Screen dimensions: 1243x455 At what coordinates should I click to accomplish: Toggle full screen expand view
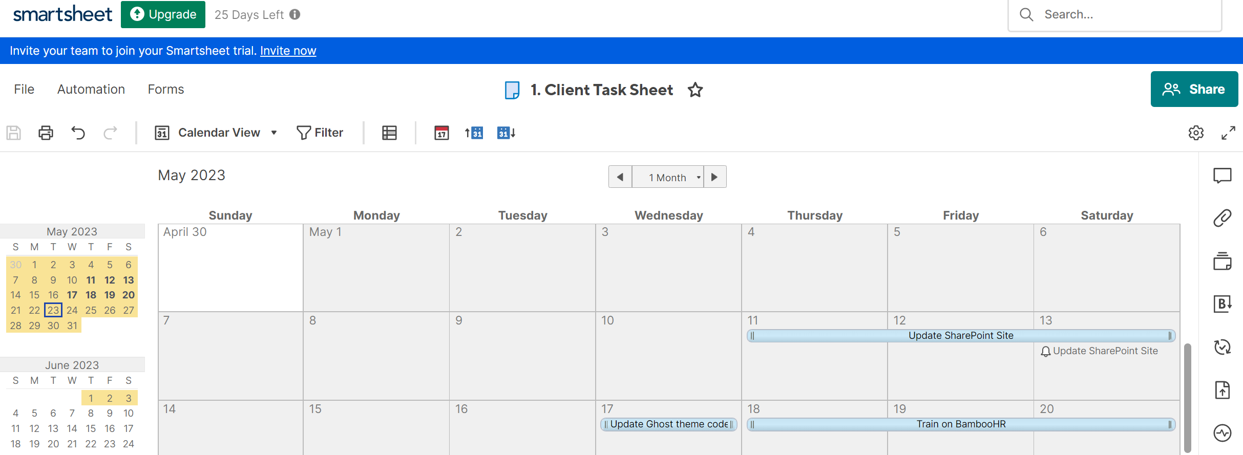(x=1228, y=133)
